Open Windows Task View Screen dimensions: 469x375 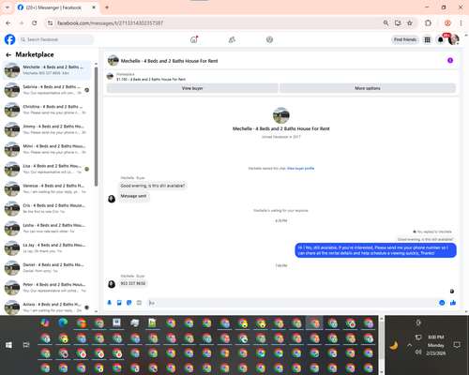[x=26, y=345]
